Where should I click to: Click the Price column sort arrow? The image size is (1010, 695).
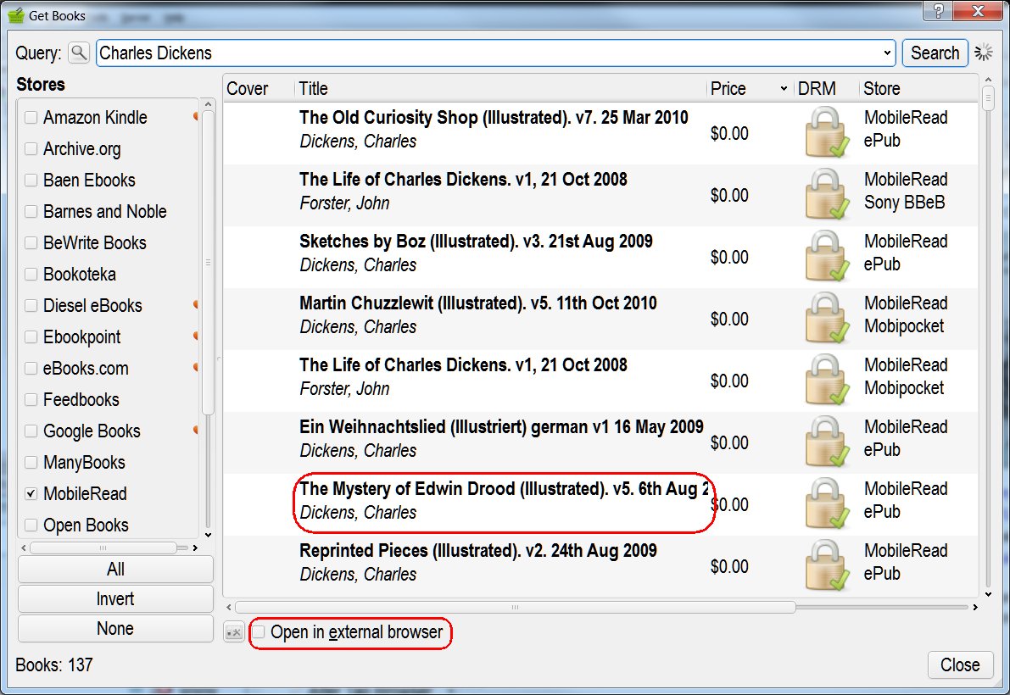[784, 89]
